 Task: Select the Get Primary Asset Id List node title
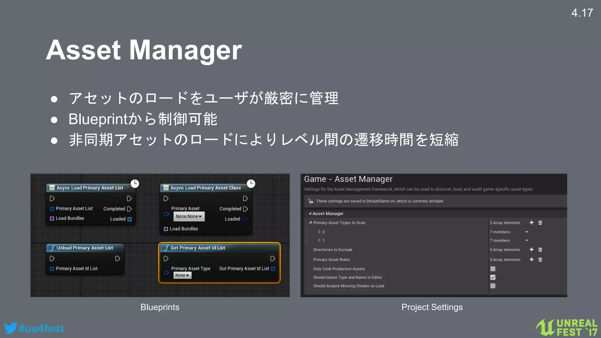(198, 248)
